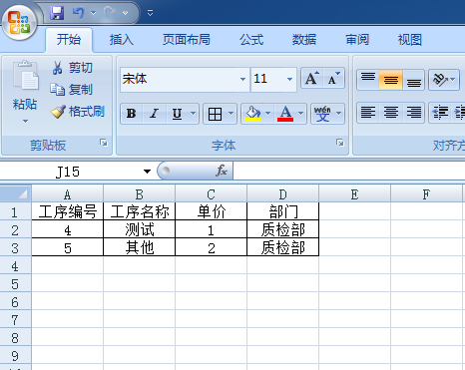The image size is (465, 370).
Task: Save the workbook with the floppy icon
Action: click(x=57, y=13)
